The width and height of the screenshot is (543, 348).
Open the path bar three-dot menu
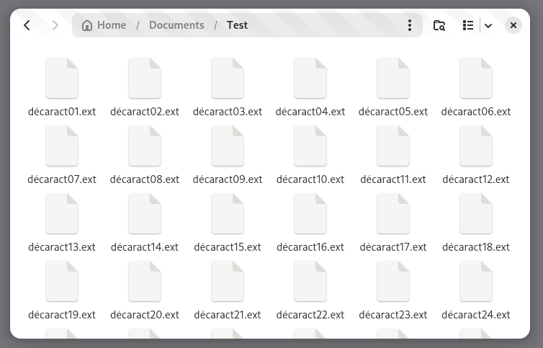pyautogui.click(x=410, y=25)
